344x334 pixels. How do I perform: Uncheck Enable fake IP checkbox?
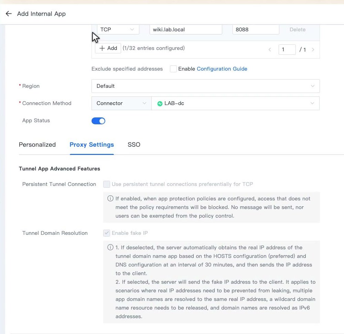coord(107,233)
